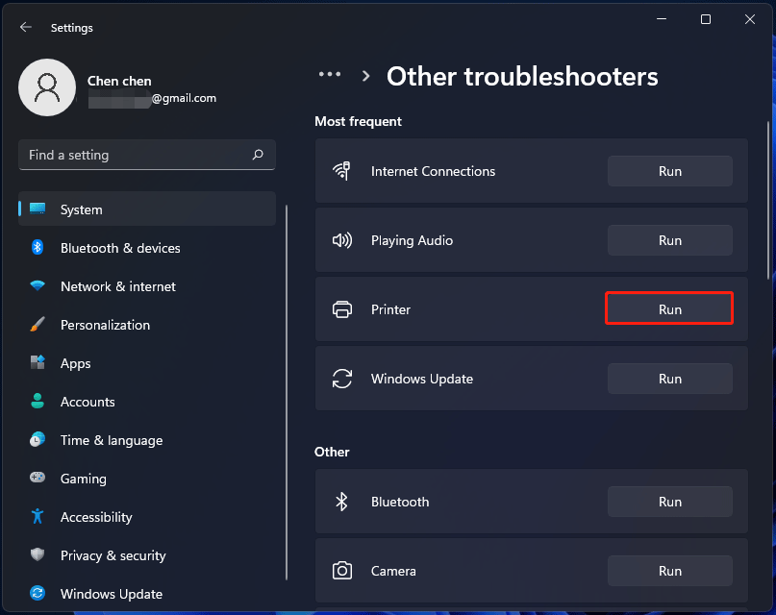
Task: Click the Chen chen account name
Action: coord(119,81)
